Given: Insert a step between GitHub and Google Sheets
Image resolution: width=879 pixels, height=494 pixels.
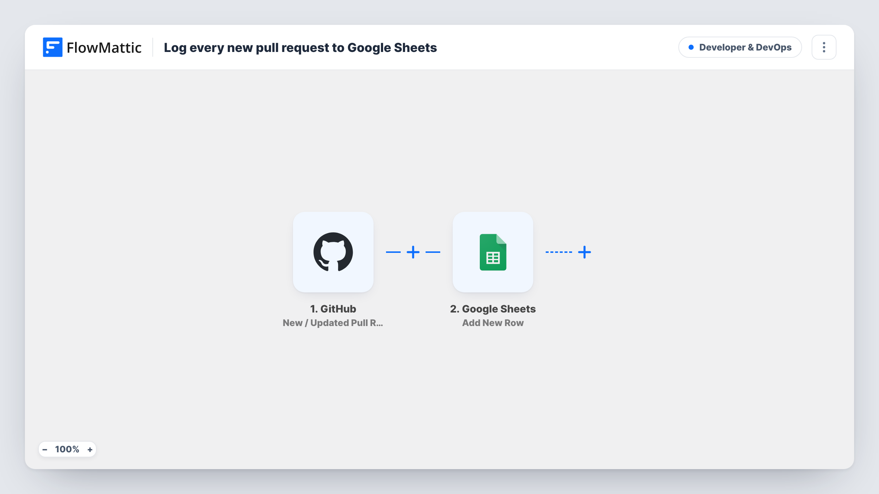Looking at the screenshot, I should pos(413,252).
